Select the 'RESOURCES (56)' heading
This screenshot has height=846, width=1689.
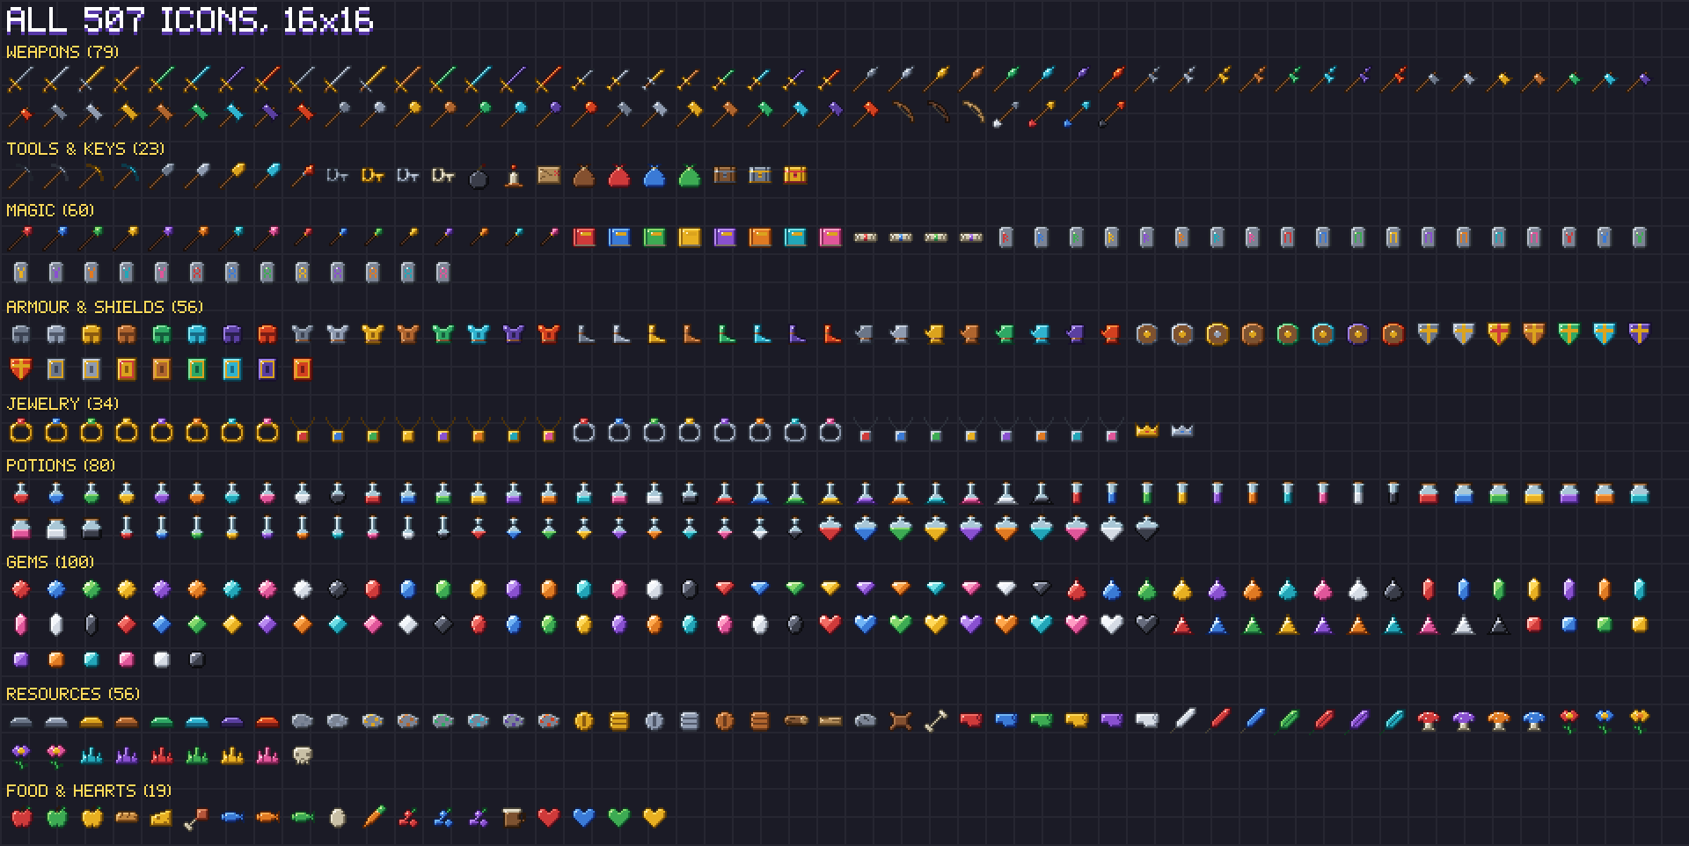(x=73, y=694)
